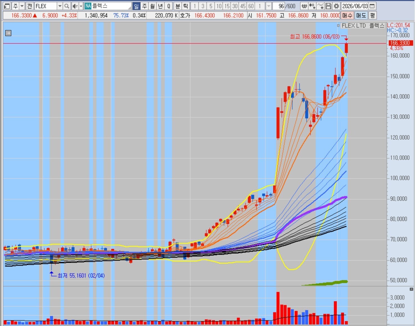The image size is (415, 326).
Task: Click the date field showing 2026/06/03
Action: (355, 6)
